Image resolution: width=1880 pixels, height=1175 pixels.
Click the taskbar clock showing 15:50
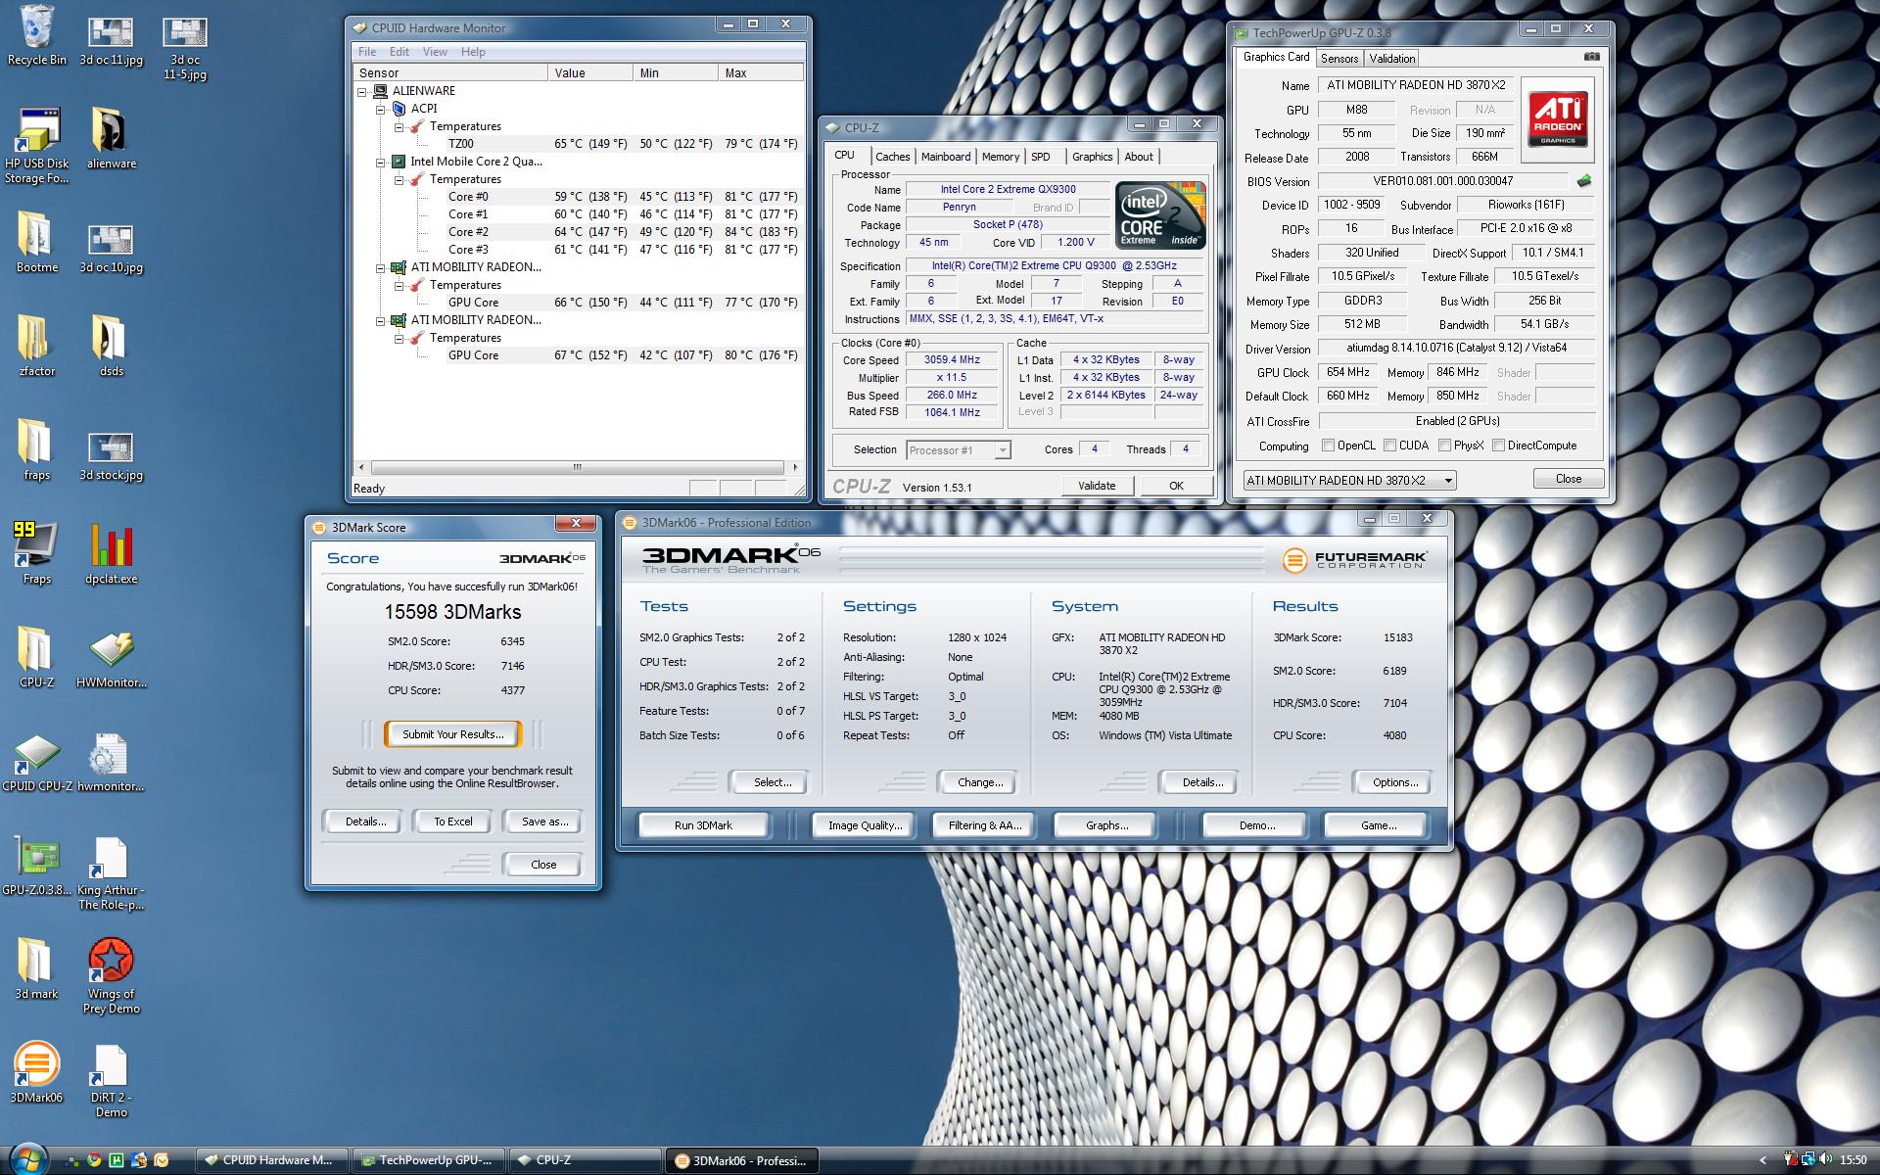[x=1853, y=1160]
